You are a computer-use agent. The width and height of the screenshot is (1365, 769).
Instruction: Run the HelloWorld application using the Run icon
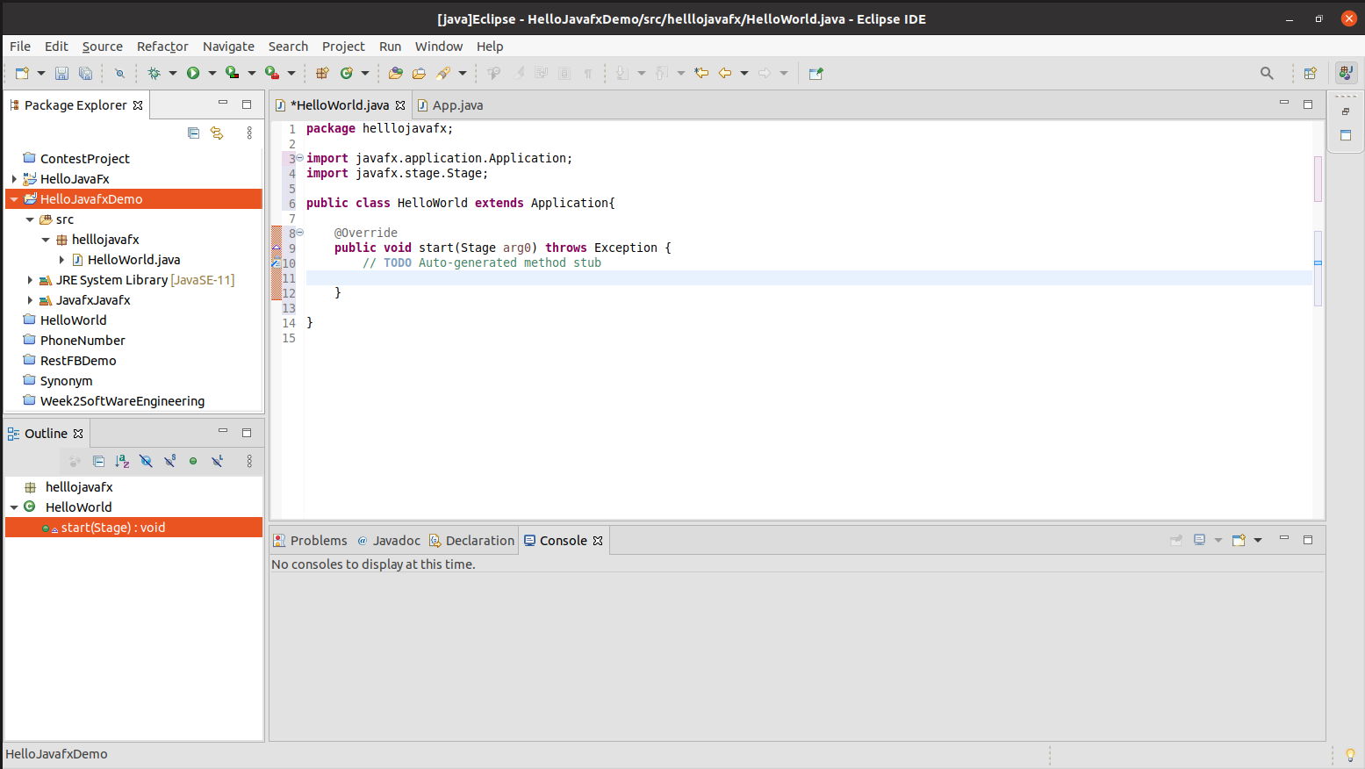click(x=193, y=73)
